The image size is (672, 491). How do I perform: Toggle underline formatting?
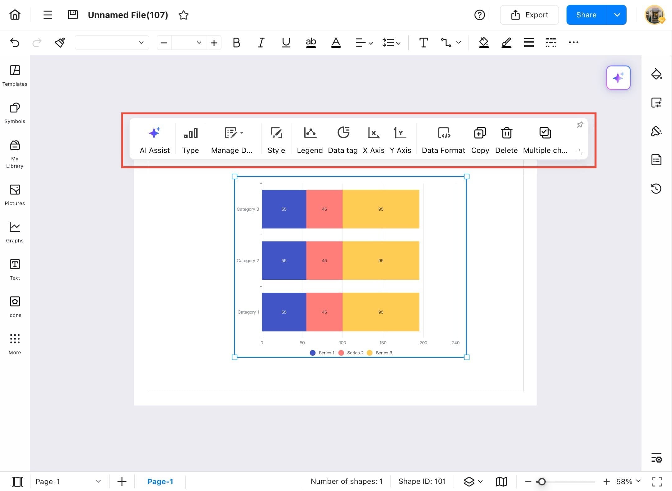click(286, 43)
